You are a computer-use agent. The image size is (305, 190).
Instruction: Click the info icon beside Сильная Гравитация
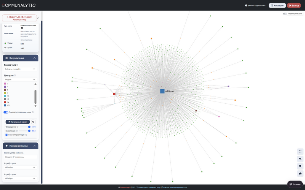(x=26, y=135)
